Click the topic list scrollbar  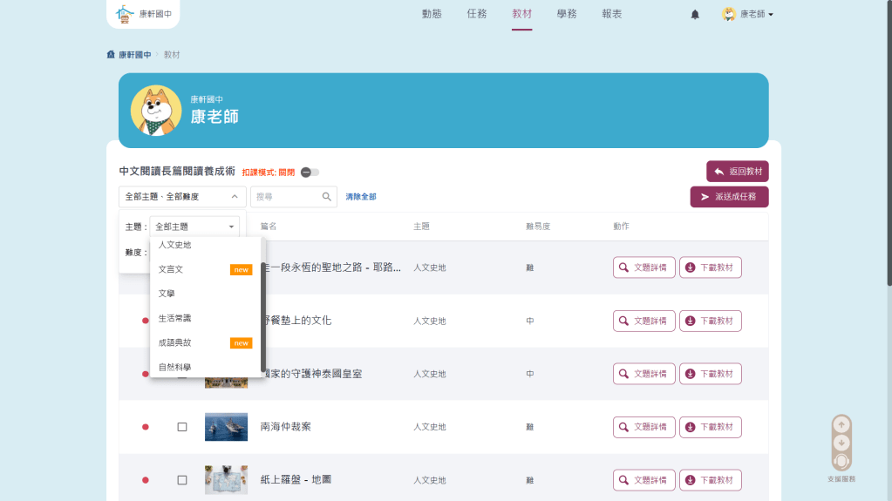(x=263, y=305)
